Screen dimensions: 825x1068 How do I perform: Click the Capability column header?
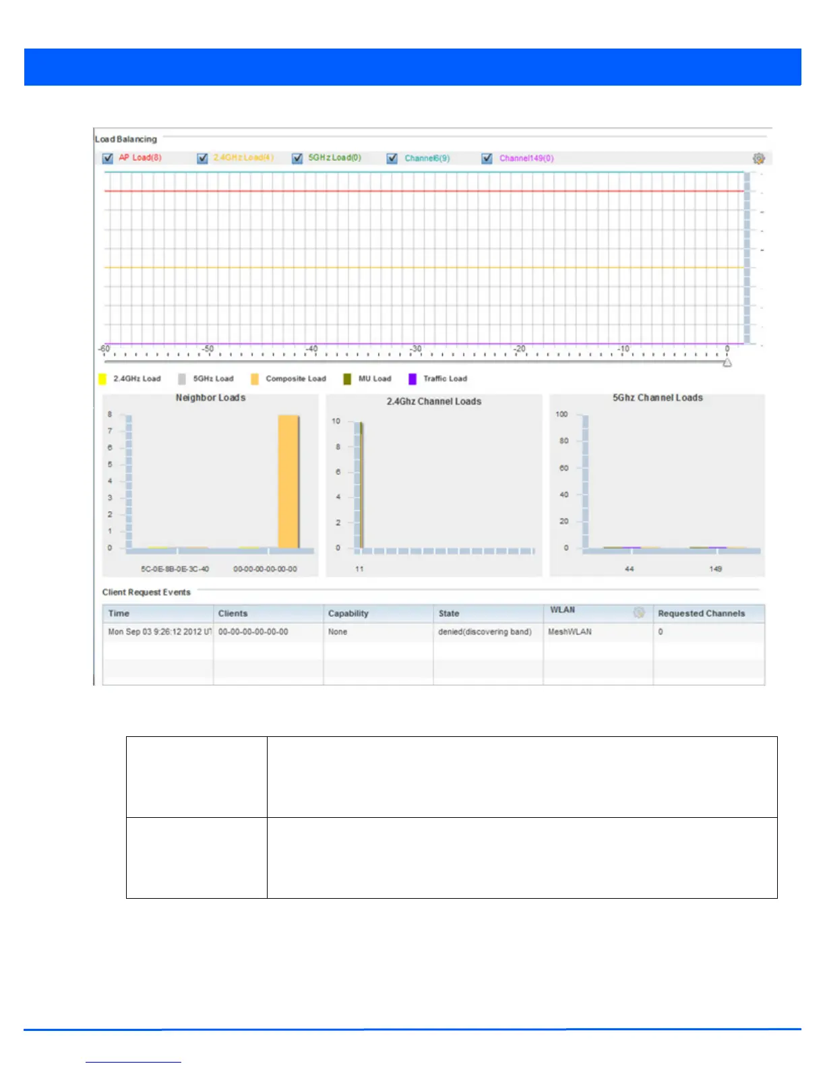[x=378, y=614]
